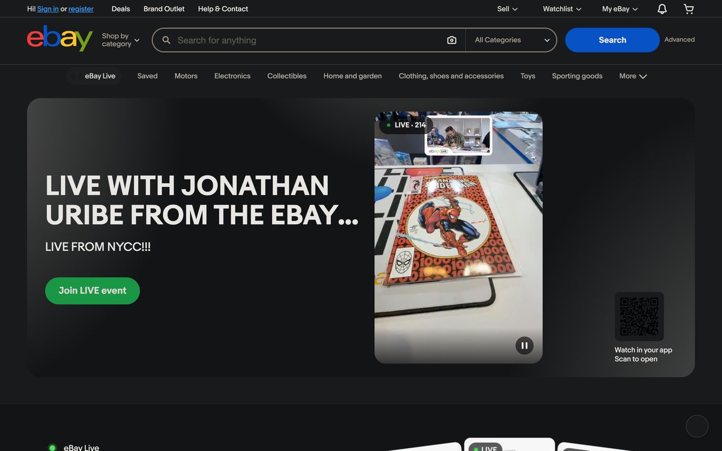Expand the More categories menu
Screen dimensions: 722x451
[633, 76]
